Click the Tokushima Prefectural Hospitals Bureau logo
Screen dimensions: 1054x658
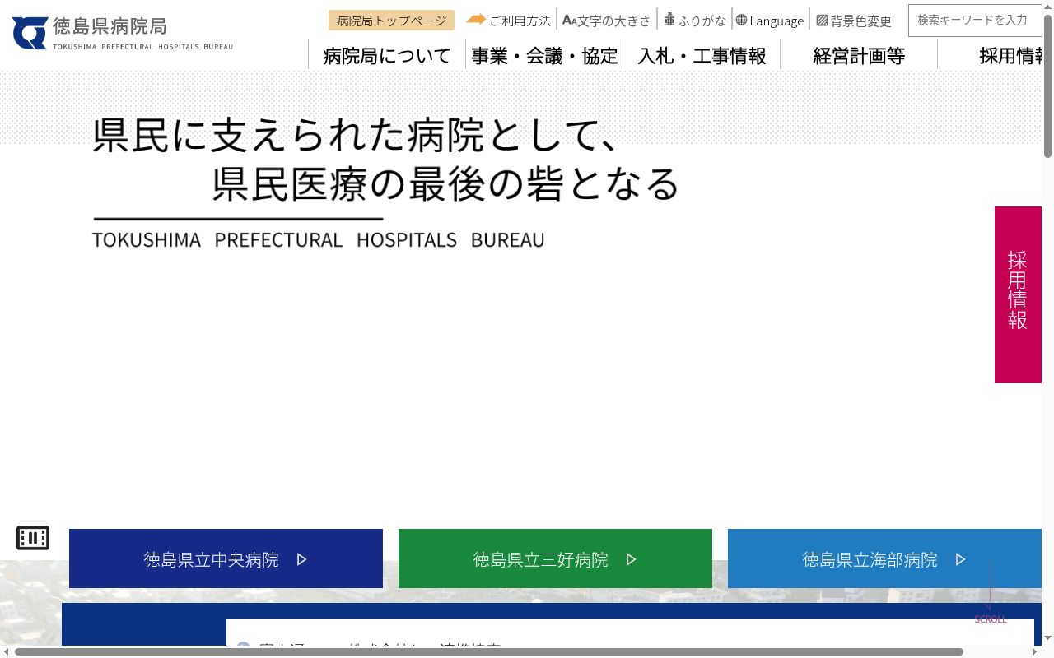click(123, 33)
